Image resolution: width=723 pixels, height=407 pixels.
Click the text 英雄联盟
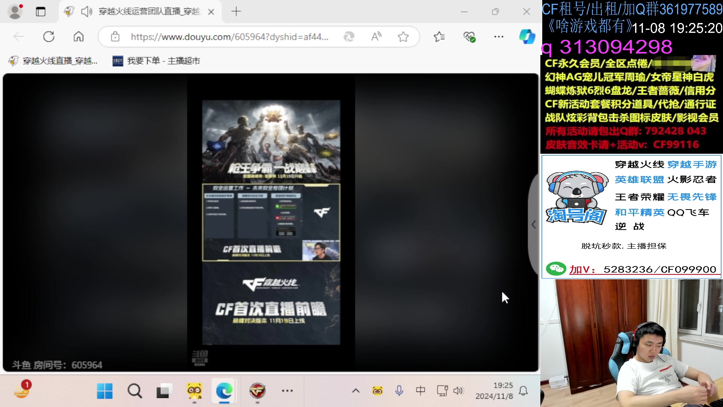[x=639, y=180]
